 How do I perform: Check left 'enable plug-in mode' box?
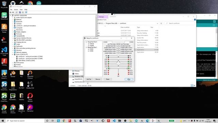(117, 50)
